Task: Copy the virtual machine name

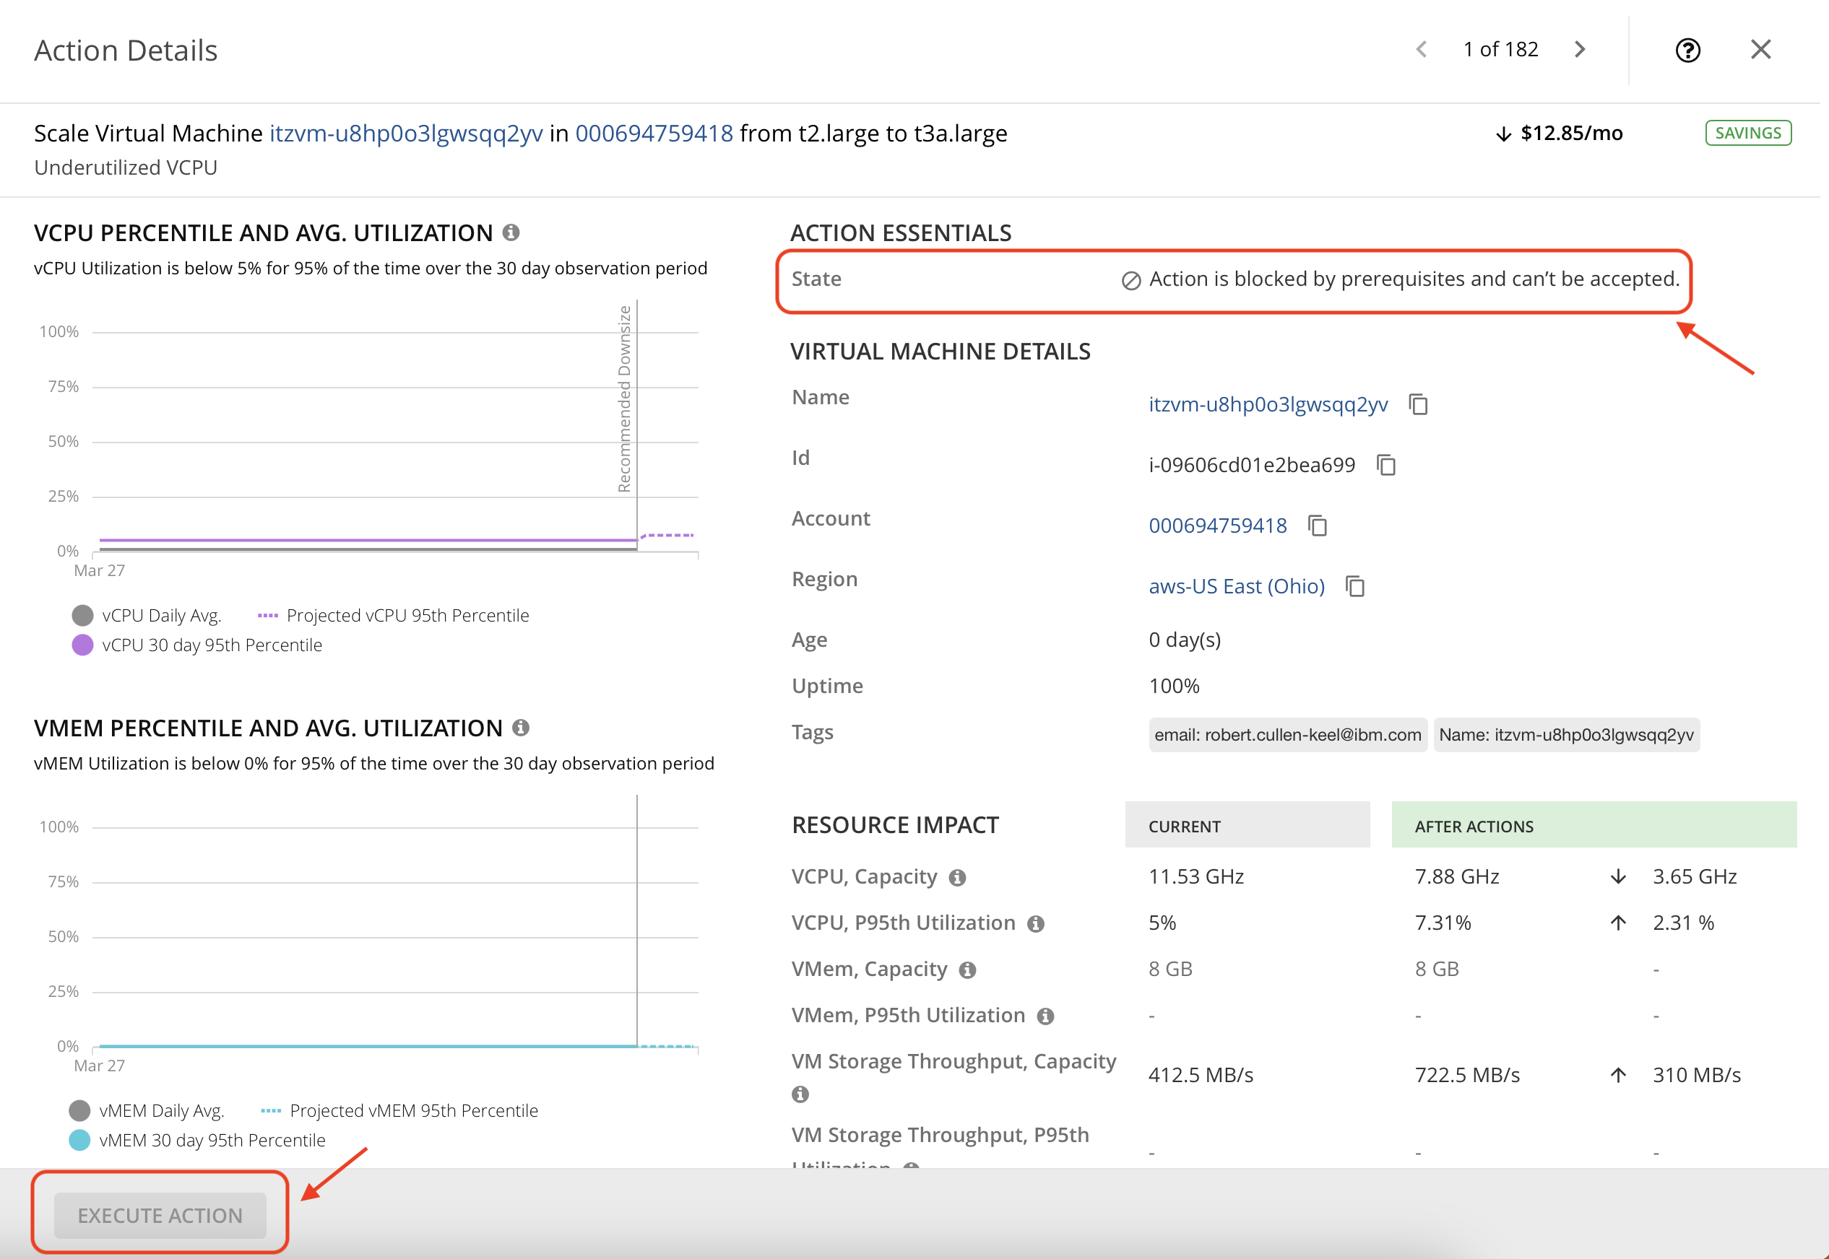Action: (1419, 405)
